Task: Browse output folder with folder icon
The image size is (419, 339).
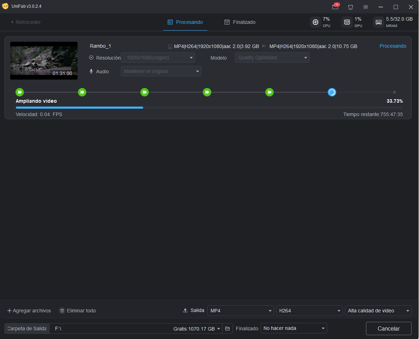Action: [227, 328]
